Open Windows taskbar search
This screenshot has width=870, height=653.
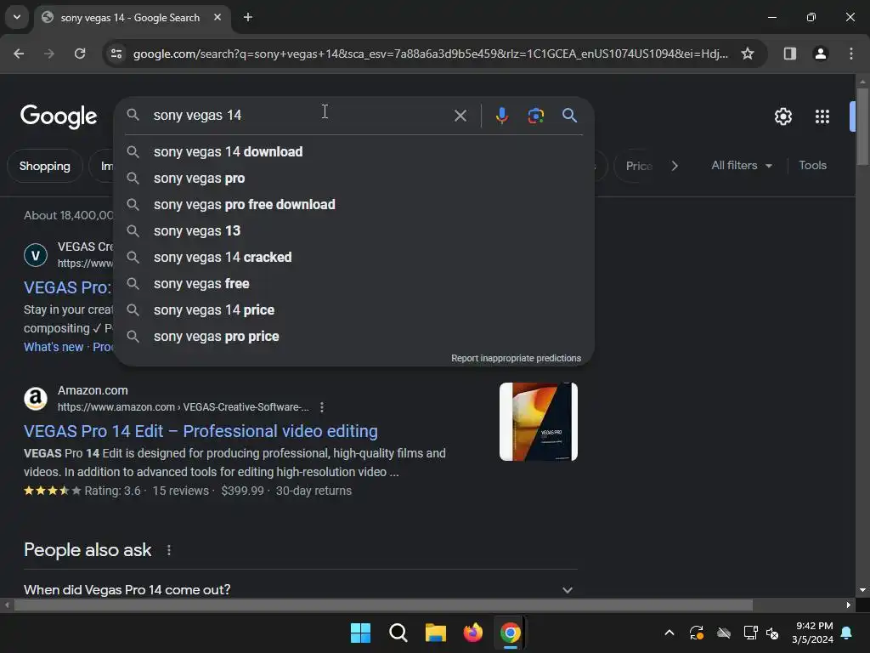(398, 633)
